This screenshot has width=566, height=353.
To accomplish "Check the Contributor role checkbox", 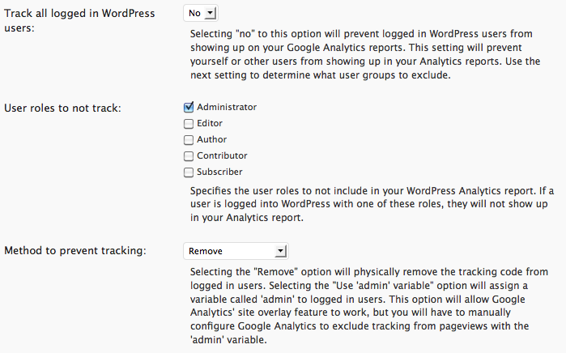I will pos(189,156).
